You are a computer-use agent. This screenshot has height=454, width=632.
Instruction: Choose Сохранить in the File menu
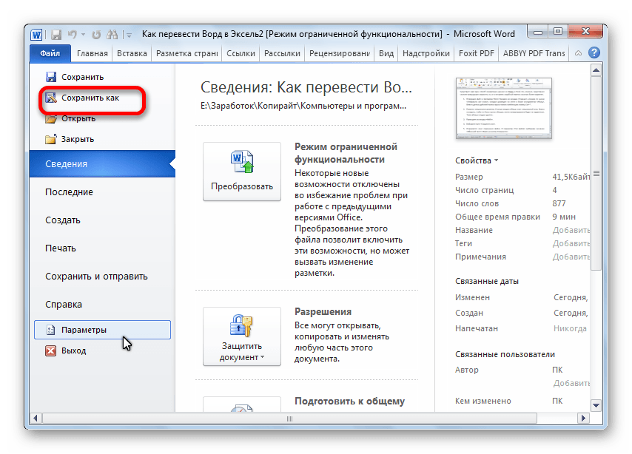click(82, 77)
